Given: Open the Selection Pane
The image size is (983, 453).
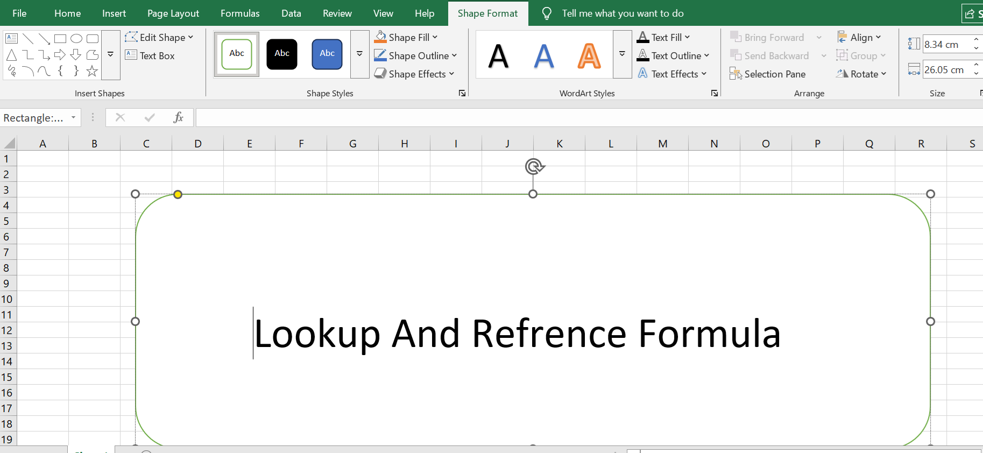Looking at the screenshot, I should click(768, 74).
